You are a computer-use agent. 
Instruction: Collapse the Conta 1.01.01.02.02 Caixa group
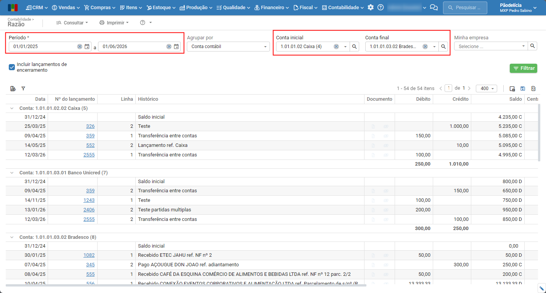pyautogui.click(x=12, y=108)
